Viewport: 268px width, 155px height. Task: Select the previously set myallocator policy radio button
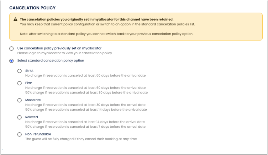pyautogui.click(x=12, y=49)
